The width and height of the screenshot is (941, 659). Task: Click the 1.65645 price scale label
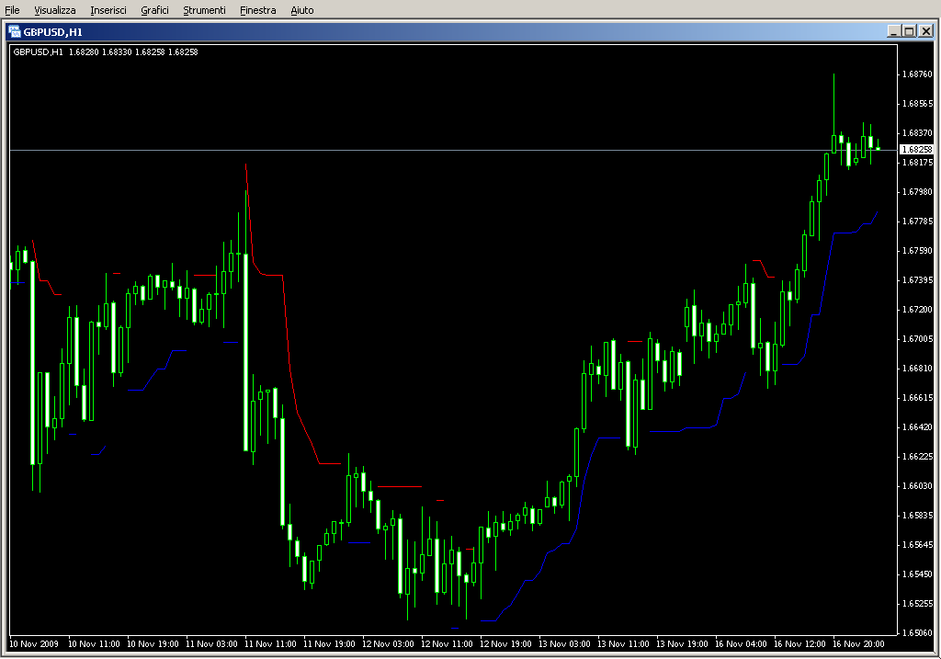(917, 545)
